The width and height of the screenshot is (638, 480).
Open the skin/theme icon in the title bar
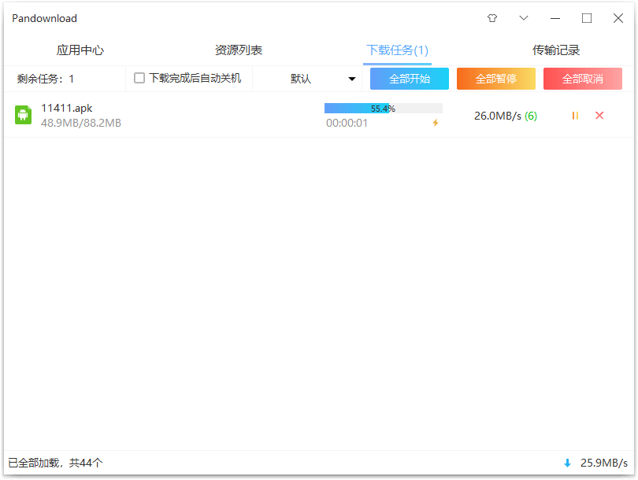click(x=492, y=18)
